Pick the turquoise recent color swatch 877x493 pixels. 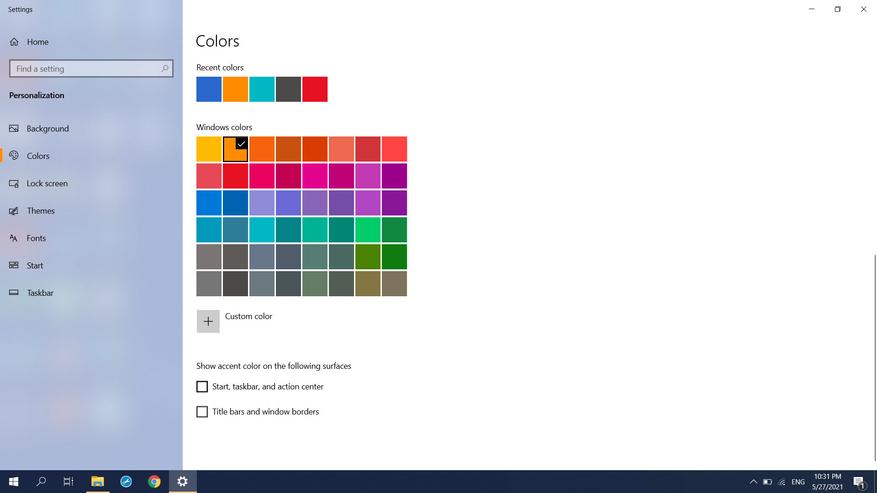point(262,89)
